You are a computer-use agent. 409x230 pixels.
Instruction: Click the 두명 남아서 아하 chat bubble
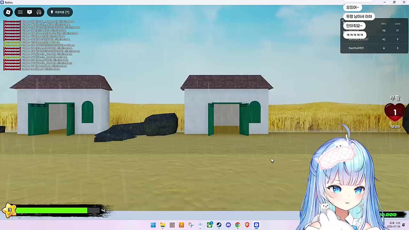pos(359,17)
